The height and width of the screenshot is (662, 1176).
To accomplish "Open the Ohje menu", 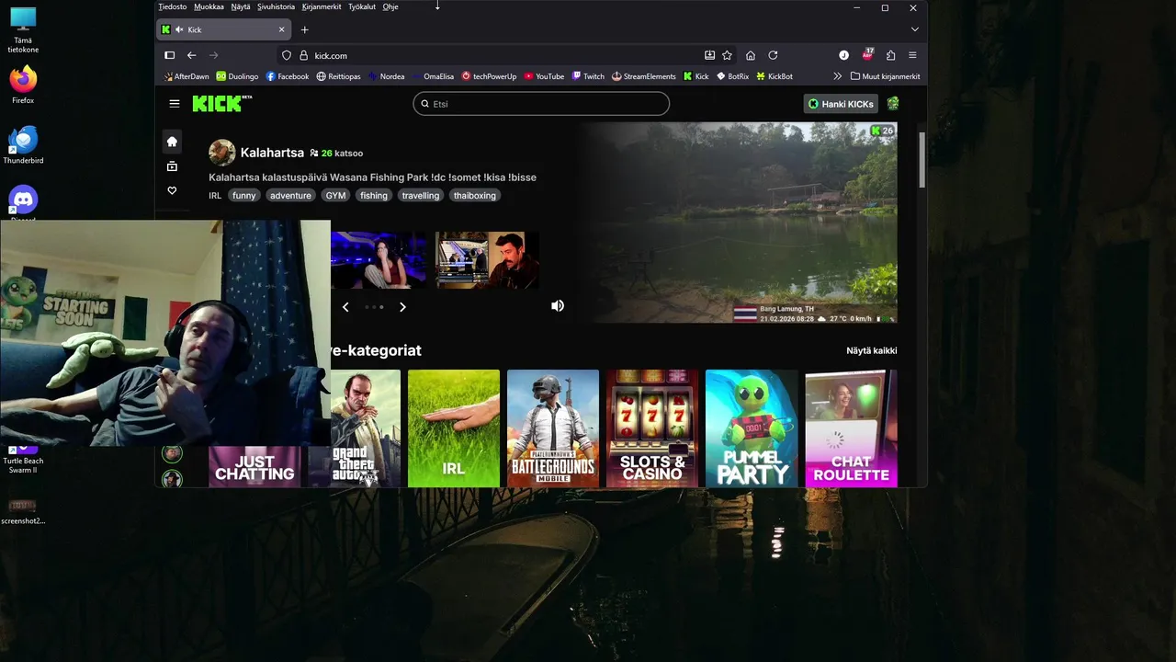I will [390, 6].
